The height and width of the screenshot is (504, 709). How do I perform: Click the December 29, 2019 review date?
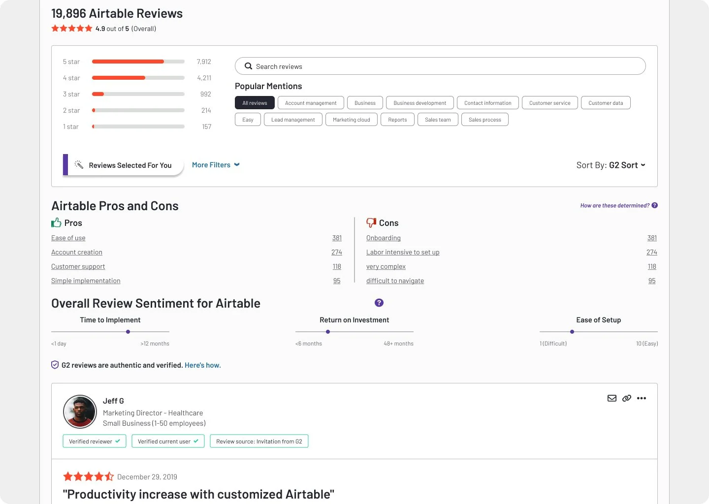point(147,476)
